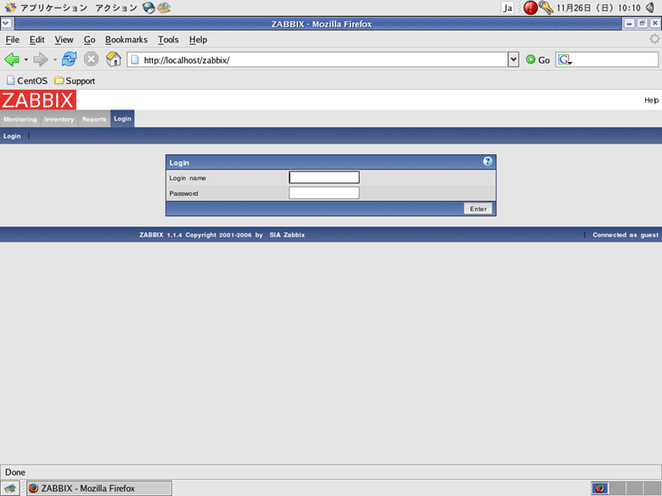
Task: Go to the Home page icon
Action: tap(113, 59)
